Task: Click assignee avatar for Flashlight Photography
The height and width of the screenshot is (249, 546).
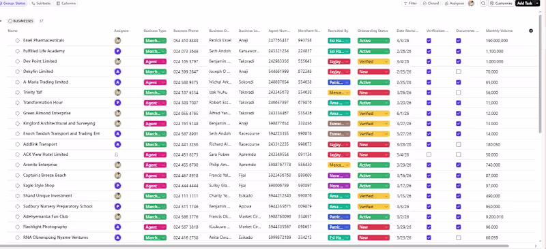Action: (x=117, y=227)
